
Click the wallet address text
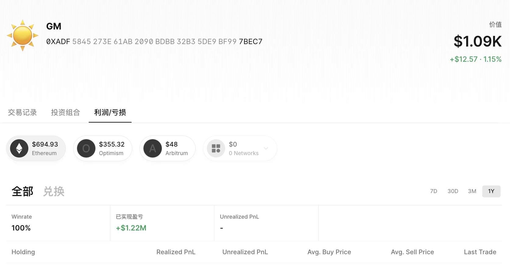[x=154, y=42]
